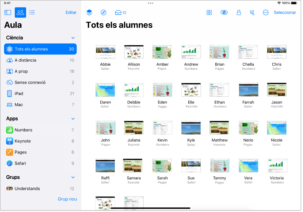Tap the Editar button
This screenshot has height=212, width=303.
(71, 13)
